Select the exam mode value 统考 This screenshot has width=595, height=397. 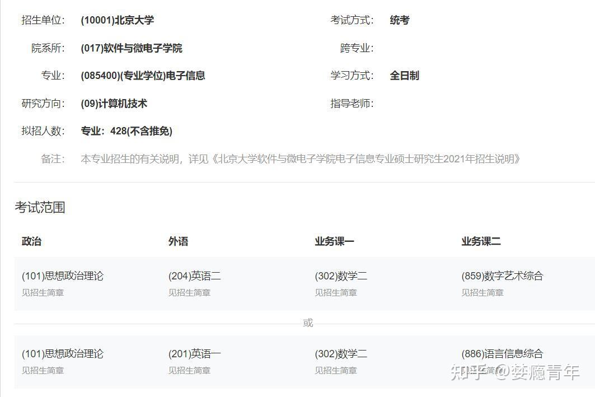click(400, 20)
